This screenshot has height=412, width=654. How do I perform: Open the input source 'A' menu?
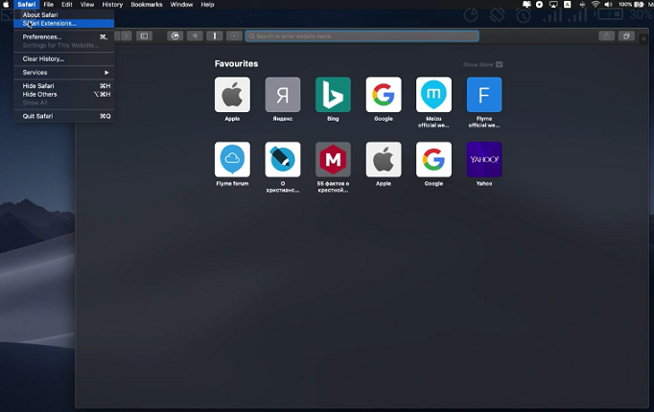coord(568,5)
